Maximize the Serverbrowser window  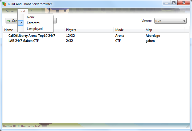[x=174, y=3]
